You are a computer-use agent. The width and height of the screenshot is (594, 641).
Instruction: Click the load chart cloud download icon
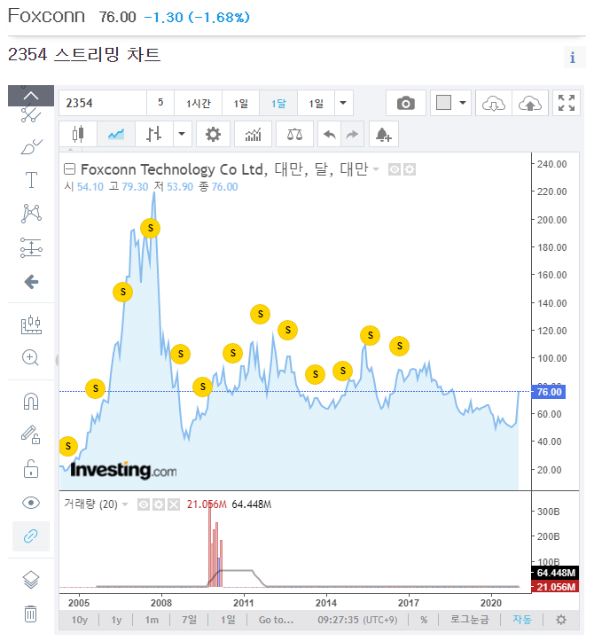494,103
